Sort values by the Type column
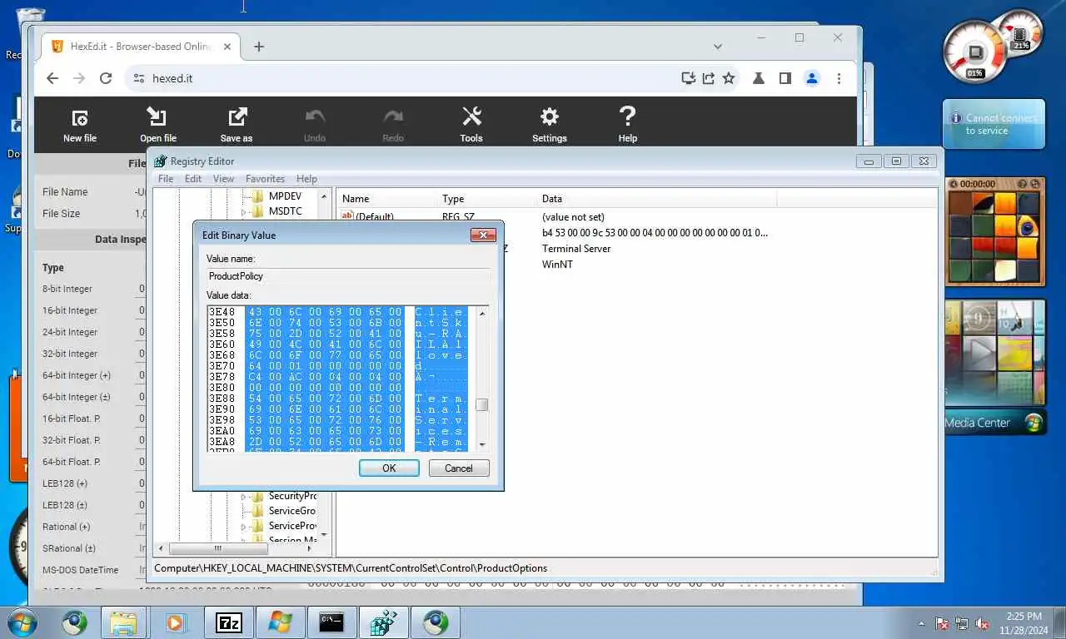The width and height of the screenshot is (1066, 639). point(488,199)
